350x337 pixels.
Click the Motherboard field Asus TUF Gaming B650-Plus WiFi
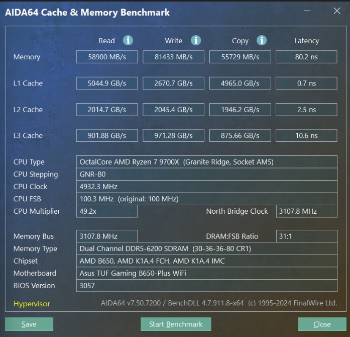pyautogui.click(x=207, y=273)
